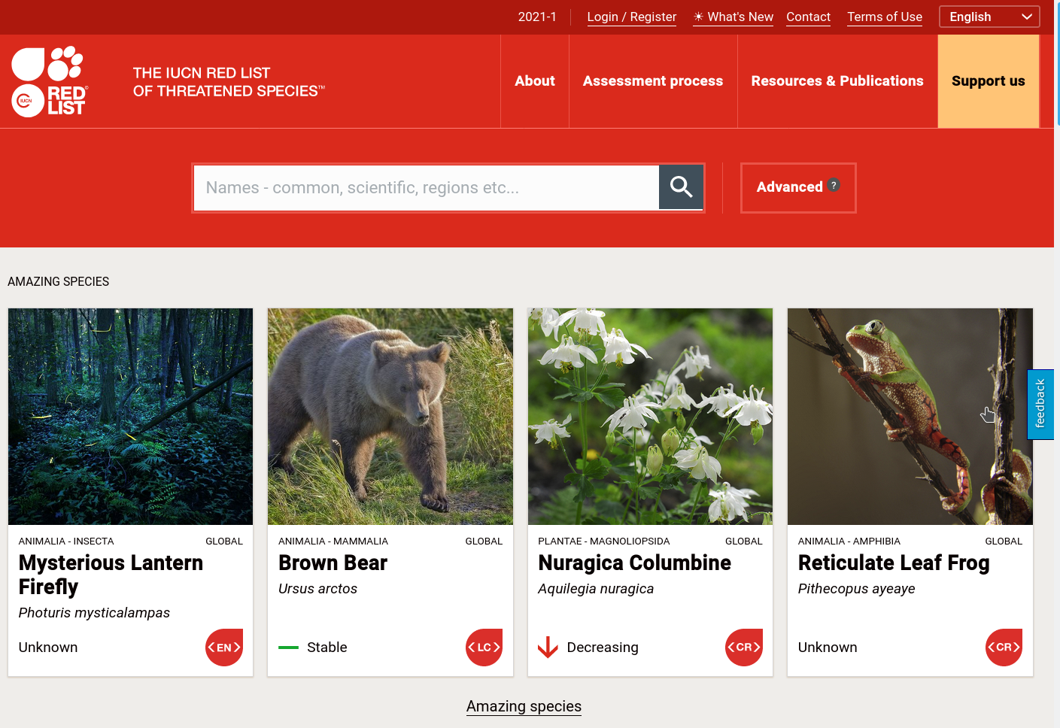Open the Advanced search button
Viewport: 1060px width, 728px height.
(x=798, y=188)
